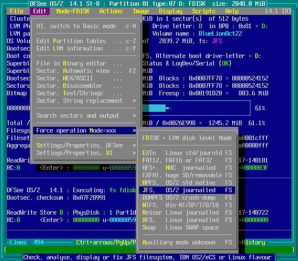The height and width of the screenshot is (261, 298).
Task: Choose Sector, Text/Strings
Action: [86, 93]
